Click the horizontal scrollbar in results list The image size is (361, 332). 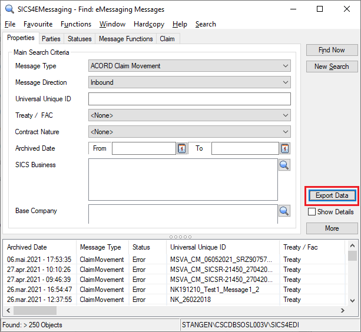pyautogui.click(x=177, y=310)
